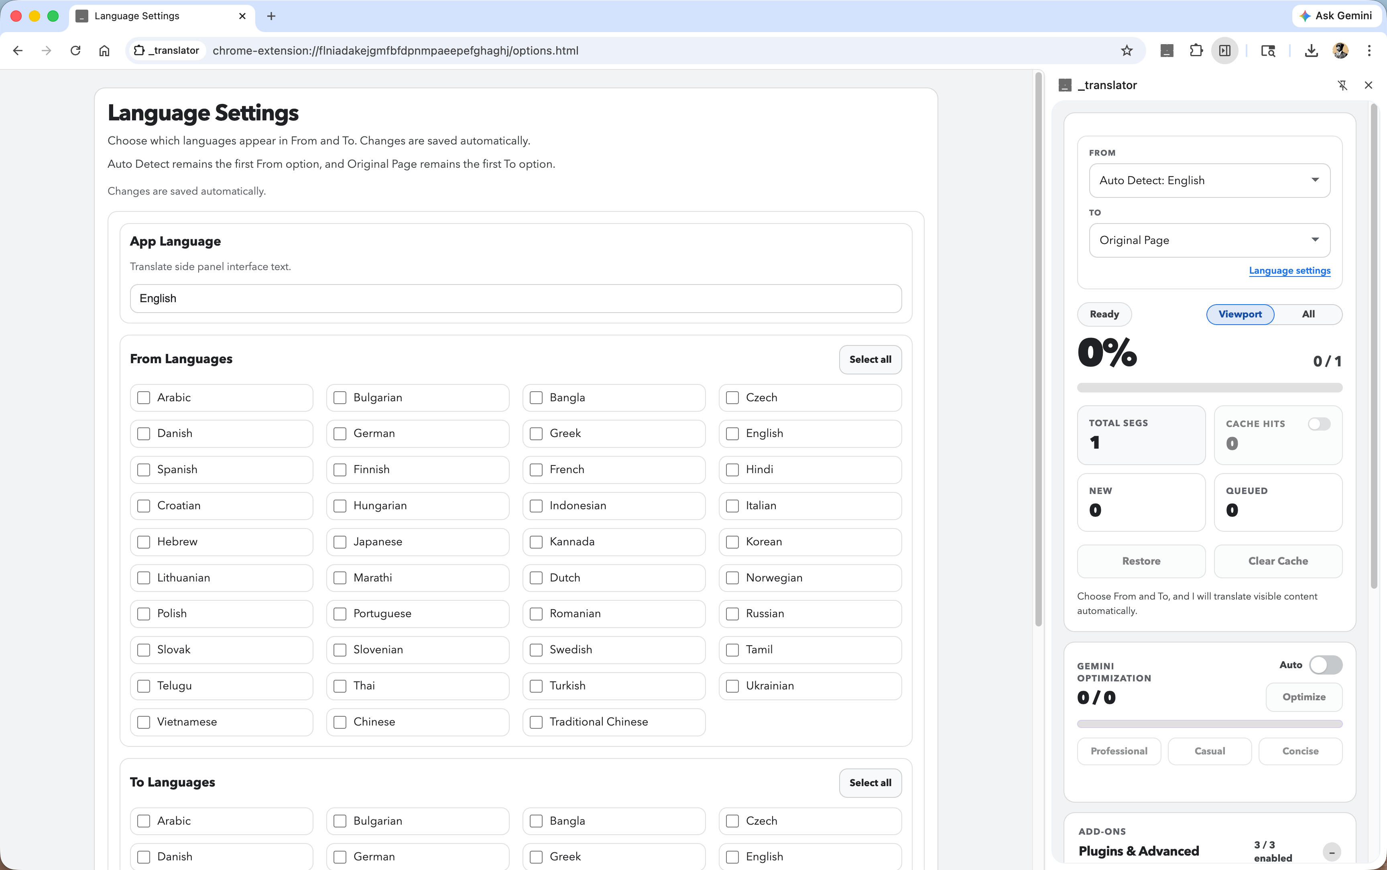Viewport: 1387px width, 870px height.
Task: Check Ukrainian in From Languages
Action: 732,685
